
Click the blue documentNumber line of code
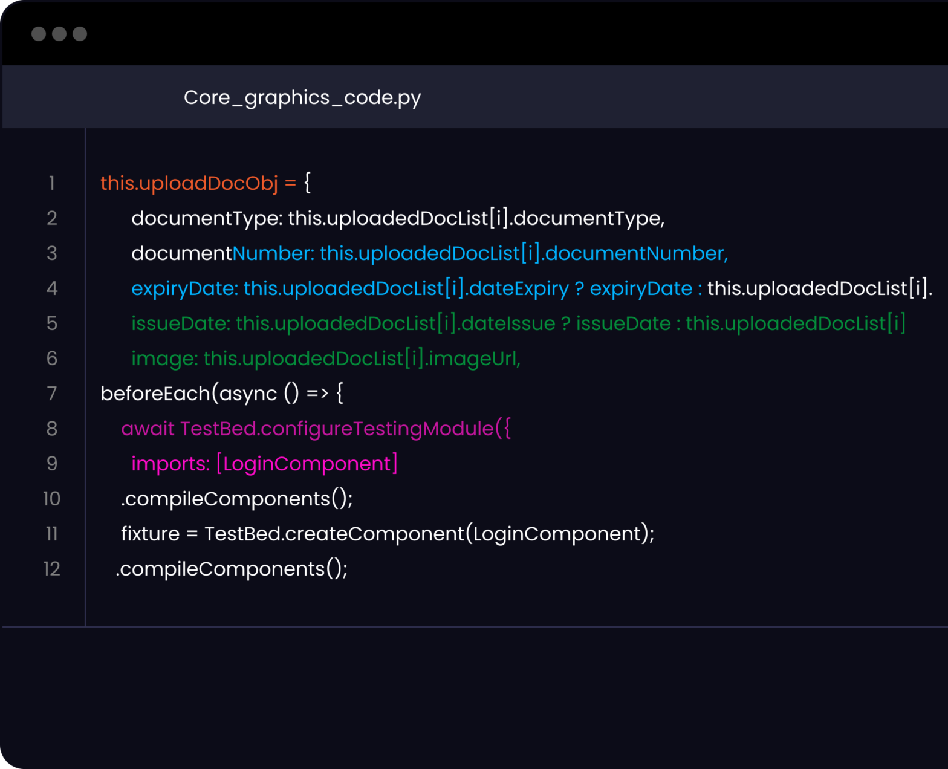[429, 253]
